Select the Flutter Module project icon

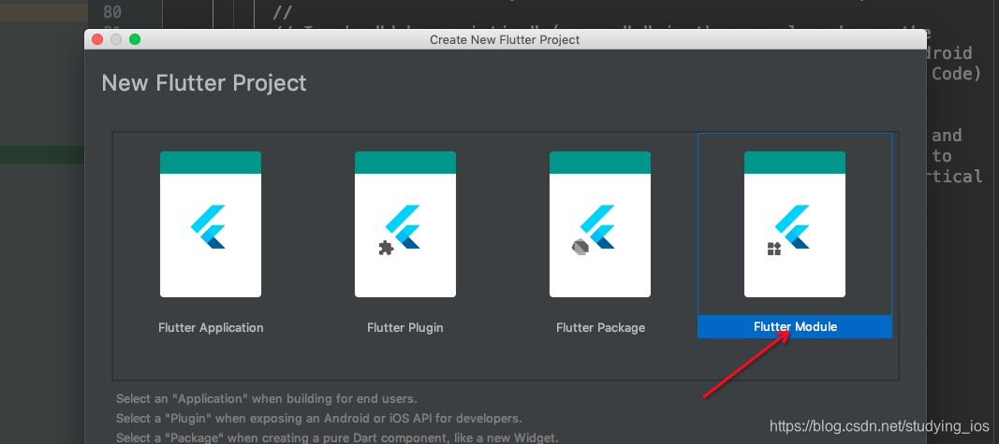[795, 224]
